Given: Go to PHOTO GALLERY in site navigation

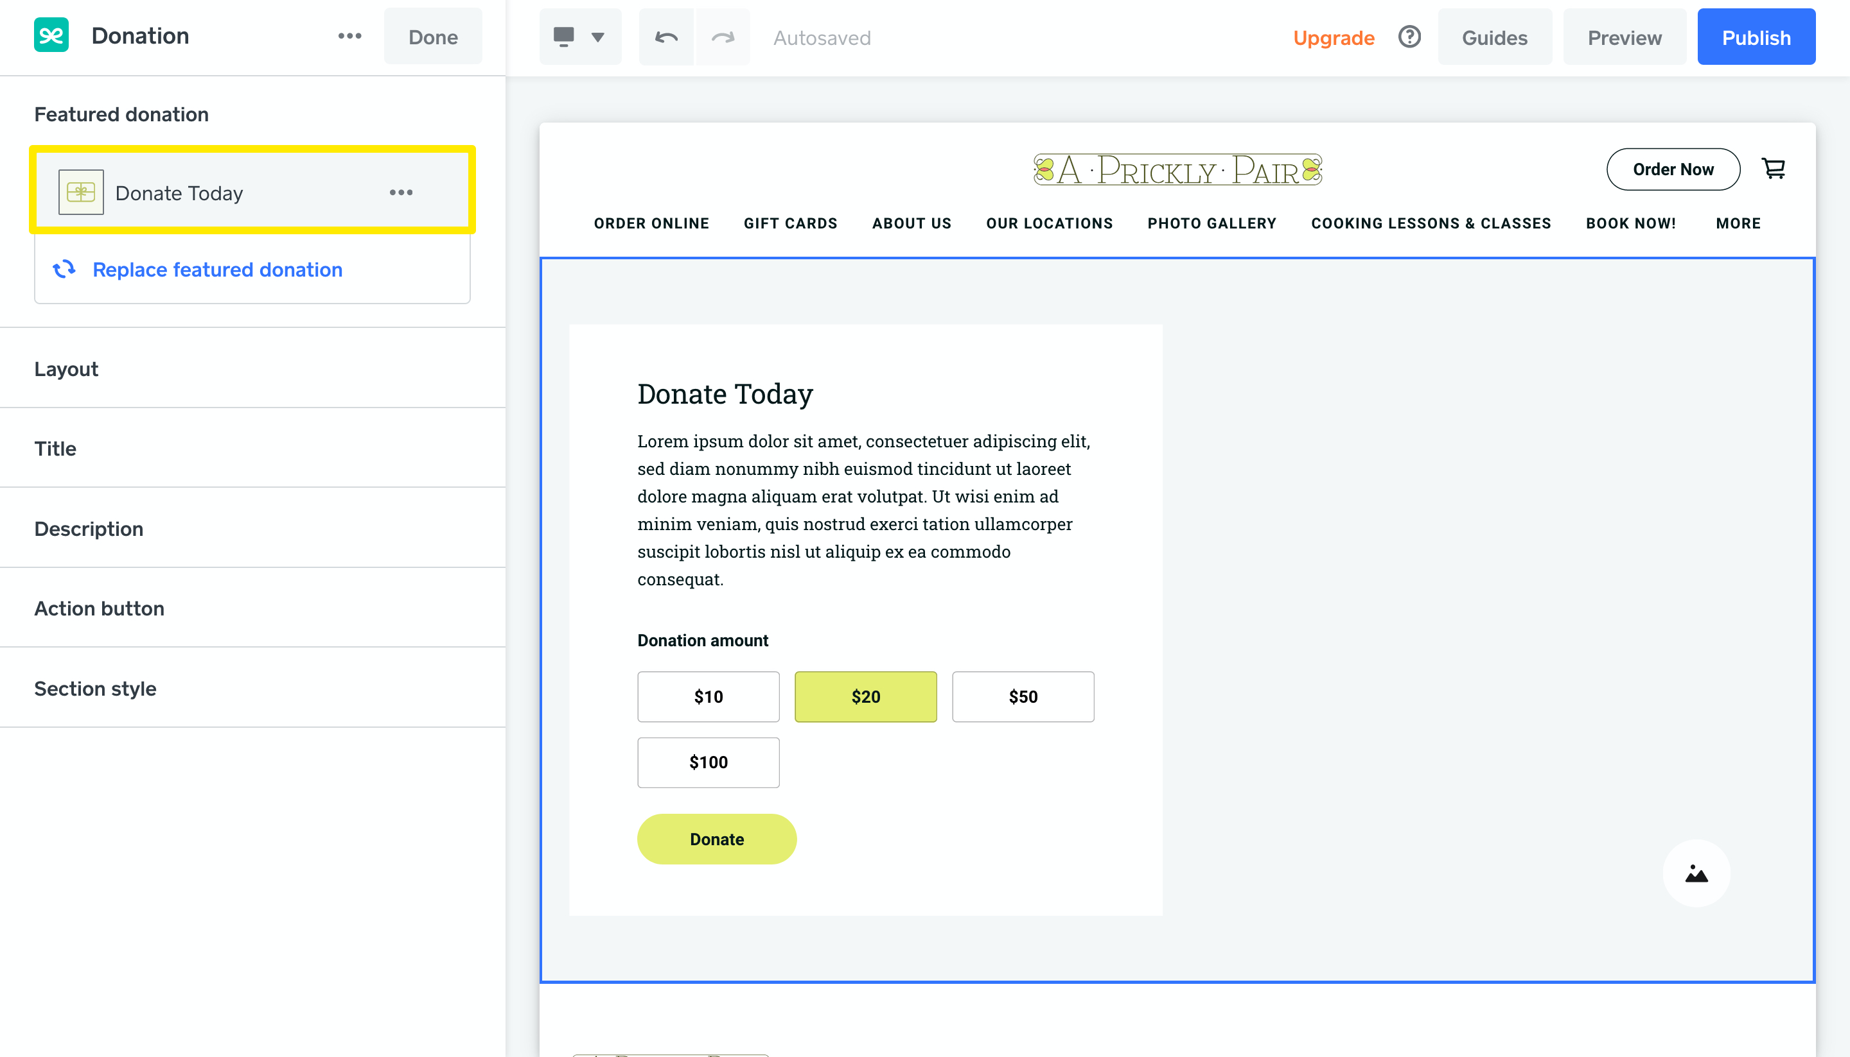Looking at the screenshot, I should click(x=1211, y=223).
